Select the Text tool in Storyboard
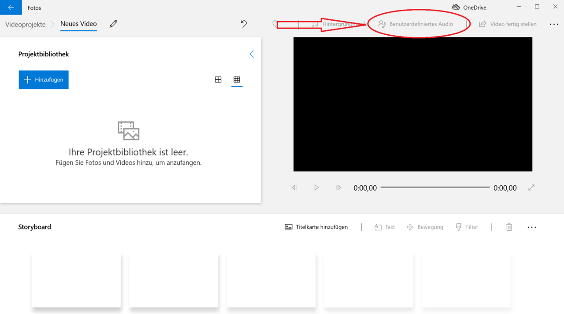Viewport: 564px width, 314px height. click(385, 227)
